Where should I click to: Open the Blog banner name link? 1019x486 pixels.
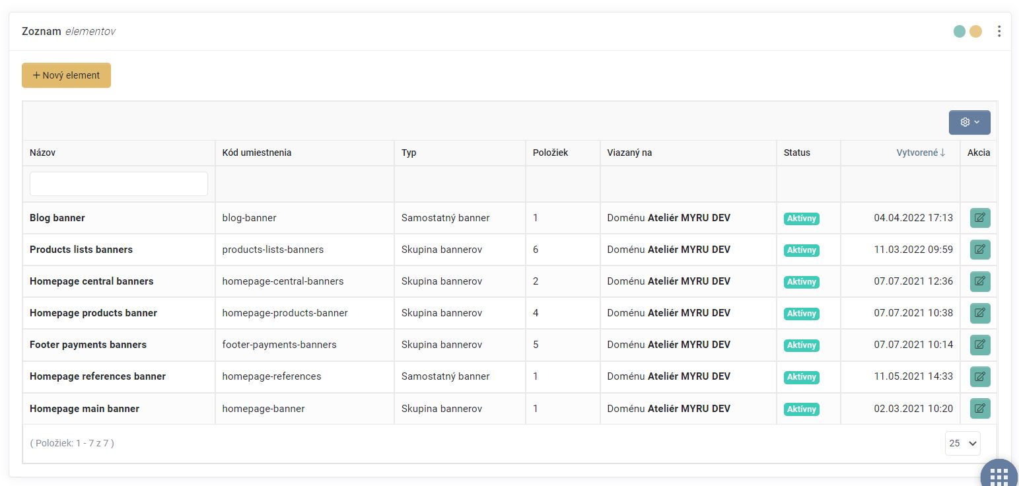[x=57, y=218]
